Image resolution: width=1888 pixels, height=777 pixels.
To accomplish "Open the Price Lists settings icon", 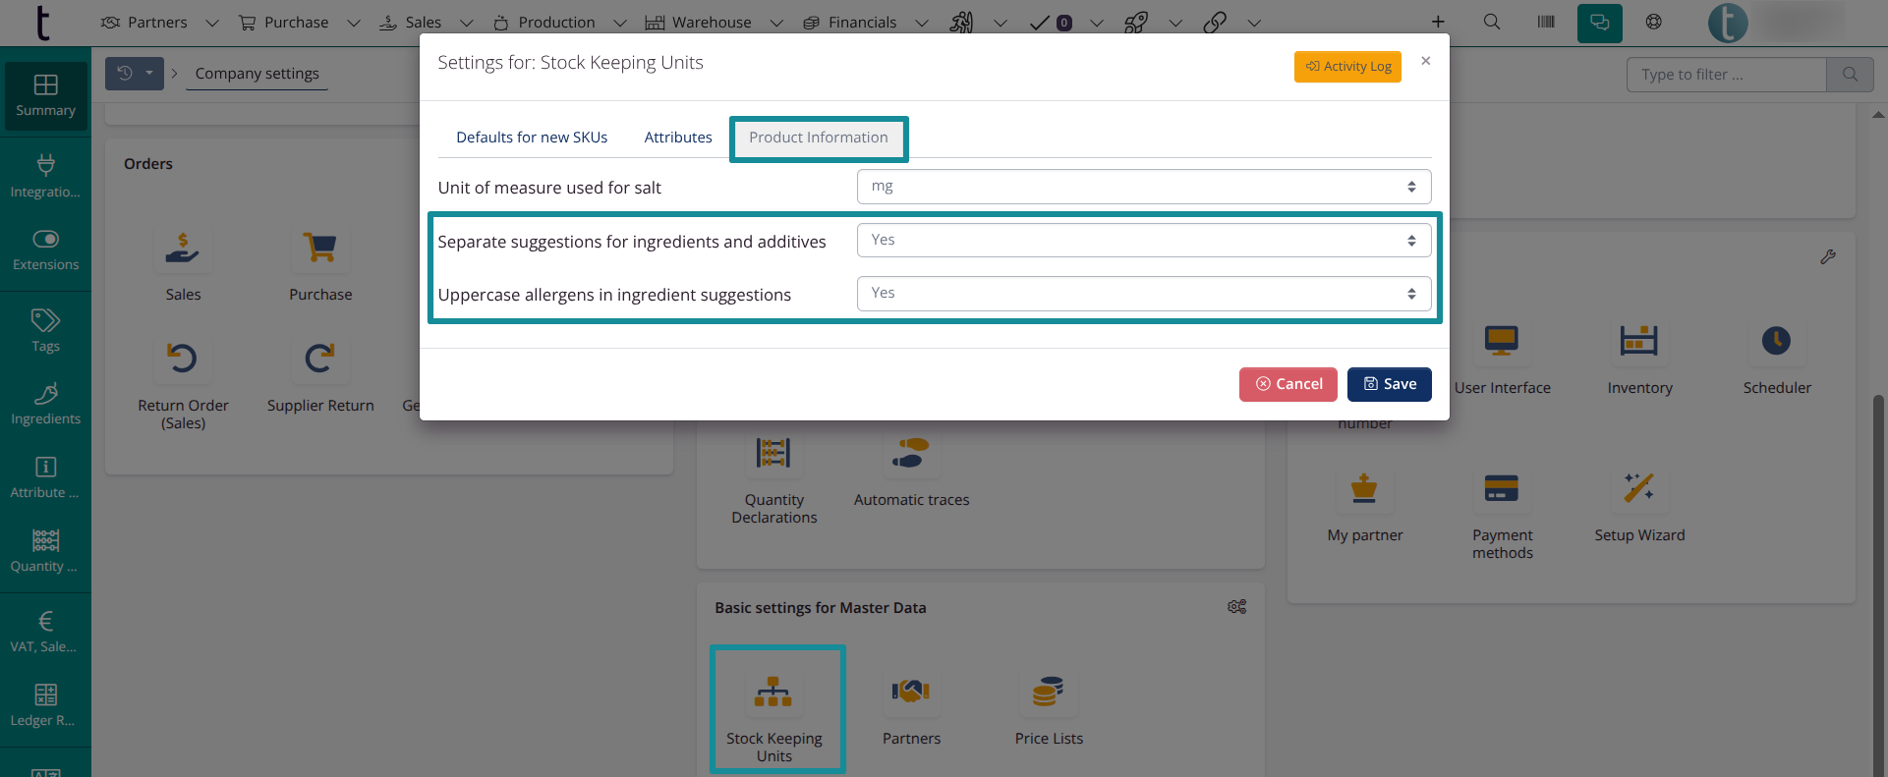I will [1048, 693].
